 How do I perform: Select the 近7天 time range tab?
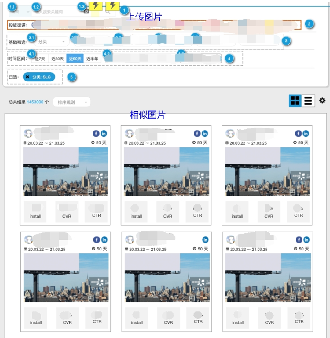tap(40, 59)
